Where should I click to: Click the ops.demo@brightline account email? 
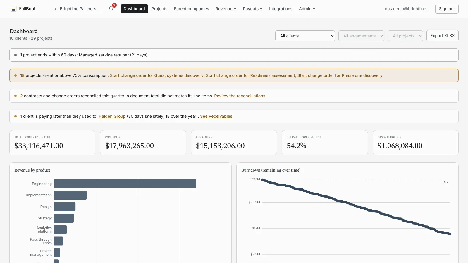tap(408, 9)
